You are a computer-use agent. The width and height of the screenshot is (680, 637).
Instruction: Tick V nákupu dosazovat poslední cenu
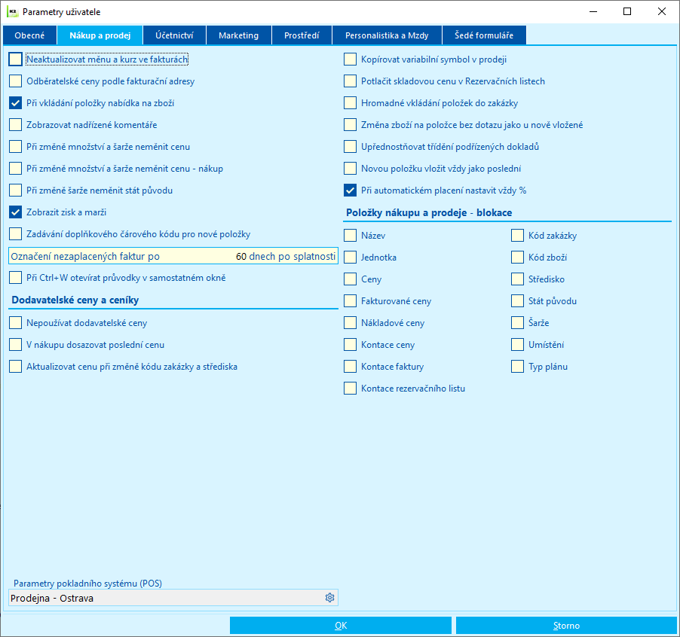click(x=16, y=345)
